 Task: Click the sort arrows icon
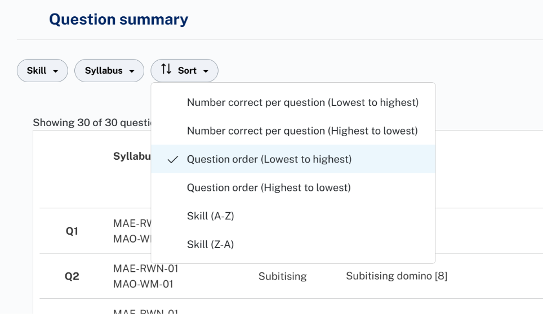point(166,69)
